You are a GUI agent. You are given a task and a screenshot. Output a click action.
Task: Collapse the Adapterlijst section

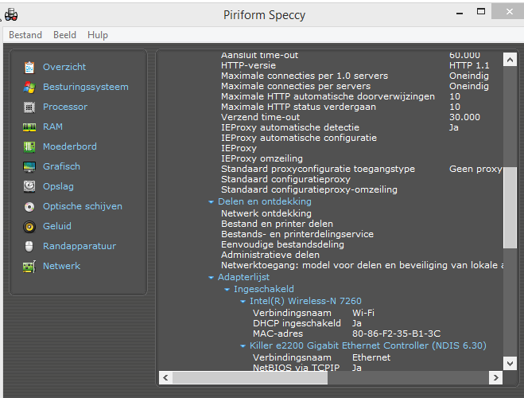211,277
